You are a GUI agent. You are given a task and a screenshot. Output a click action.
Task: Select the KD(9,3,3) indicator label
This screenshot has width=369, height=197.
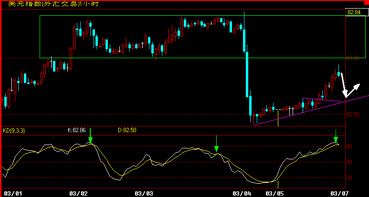(14, 131)
